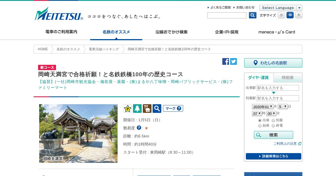This screenshot has width=336, height=176.
Task: Click the Meitetsu logo
Action: pos(59,14)
